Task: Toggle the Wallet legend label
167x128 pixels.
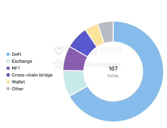Action: (18, 82)
